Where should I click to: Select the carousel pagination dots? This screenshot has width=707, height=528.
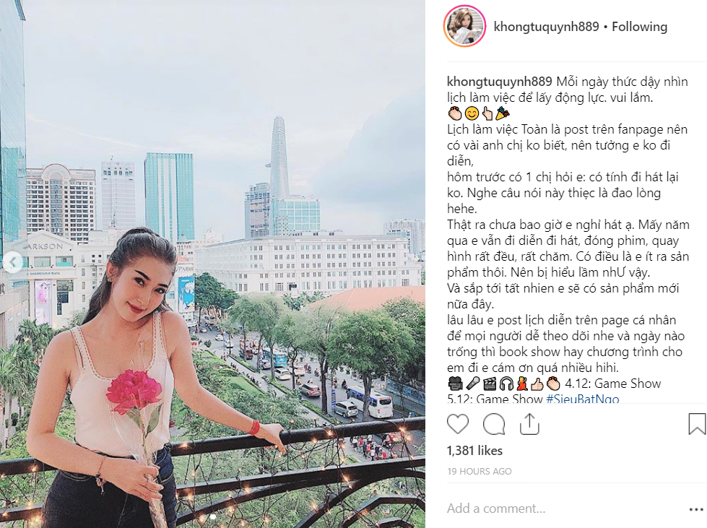212,517
